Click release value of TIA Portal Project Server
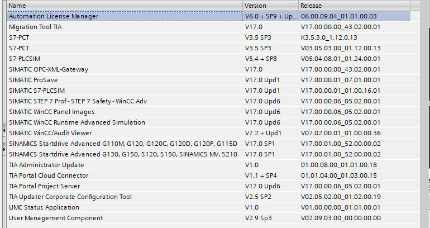Viewport: 430px width, 228px height. [x=341, y=186]
